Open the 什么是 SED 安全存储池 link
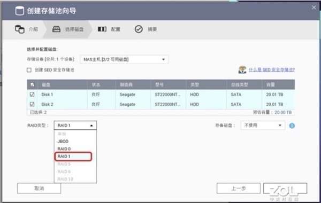 click(272, 69)
